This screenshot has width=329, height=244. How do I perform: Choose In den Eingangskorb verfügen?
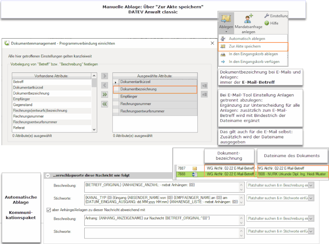pos(253,62)
